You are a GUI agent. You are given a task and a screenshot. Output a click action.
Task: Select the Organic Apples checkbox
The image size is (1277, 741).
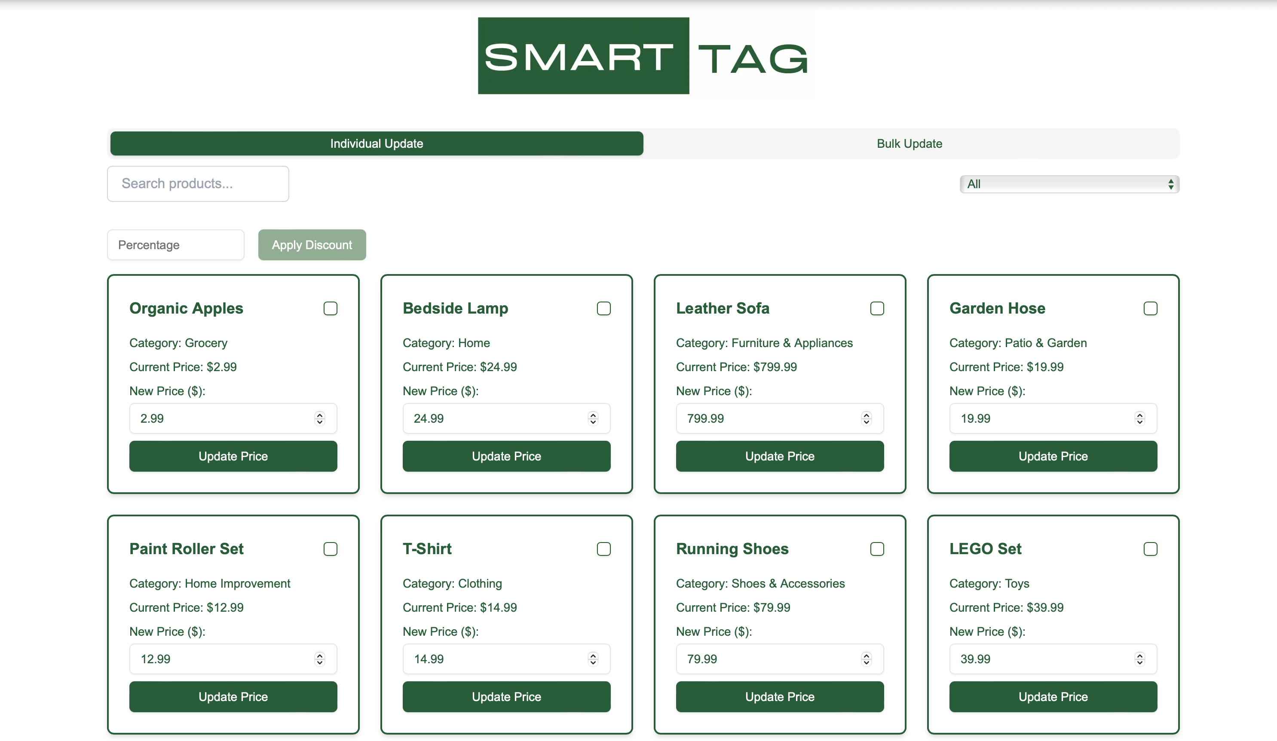[331, 308]
